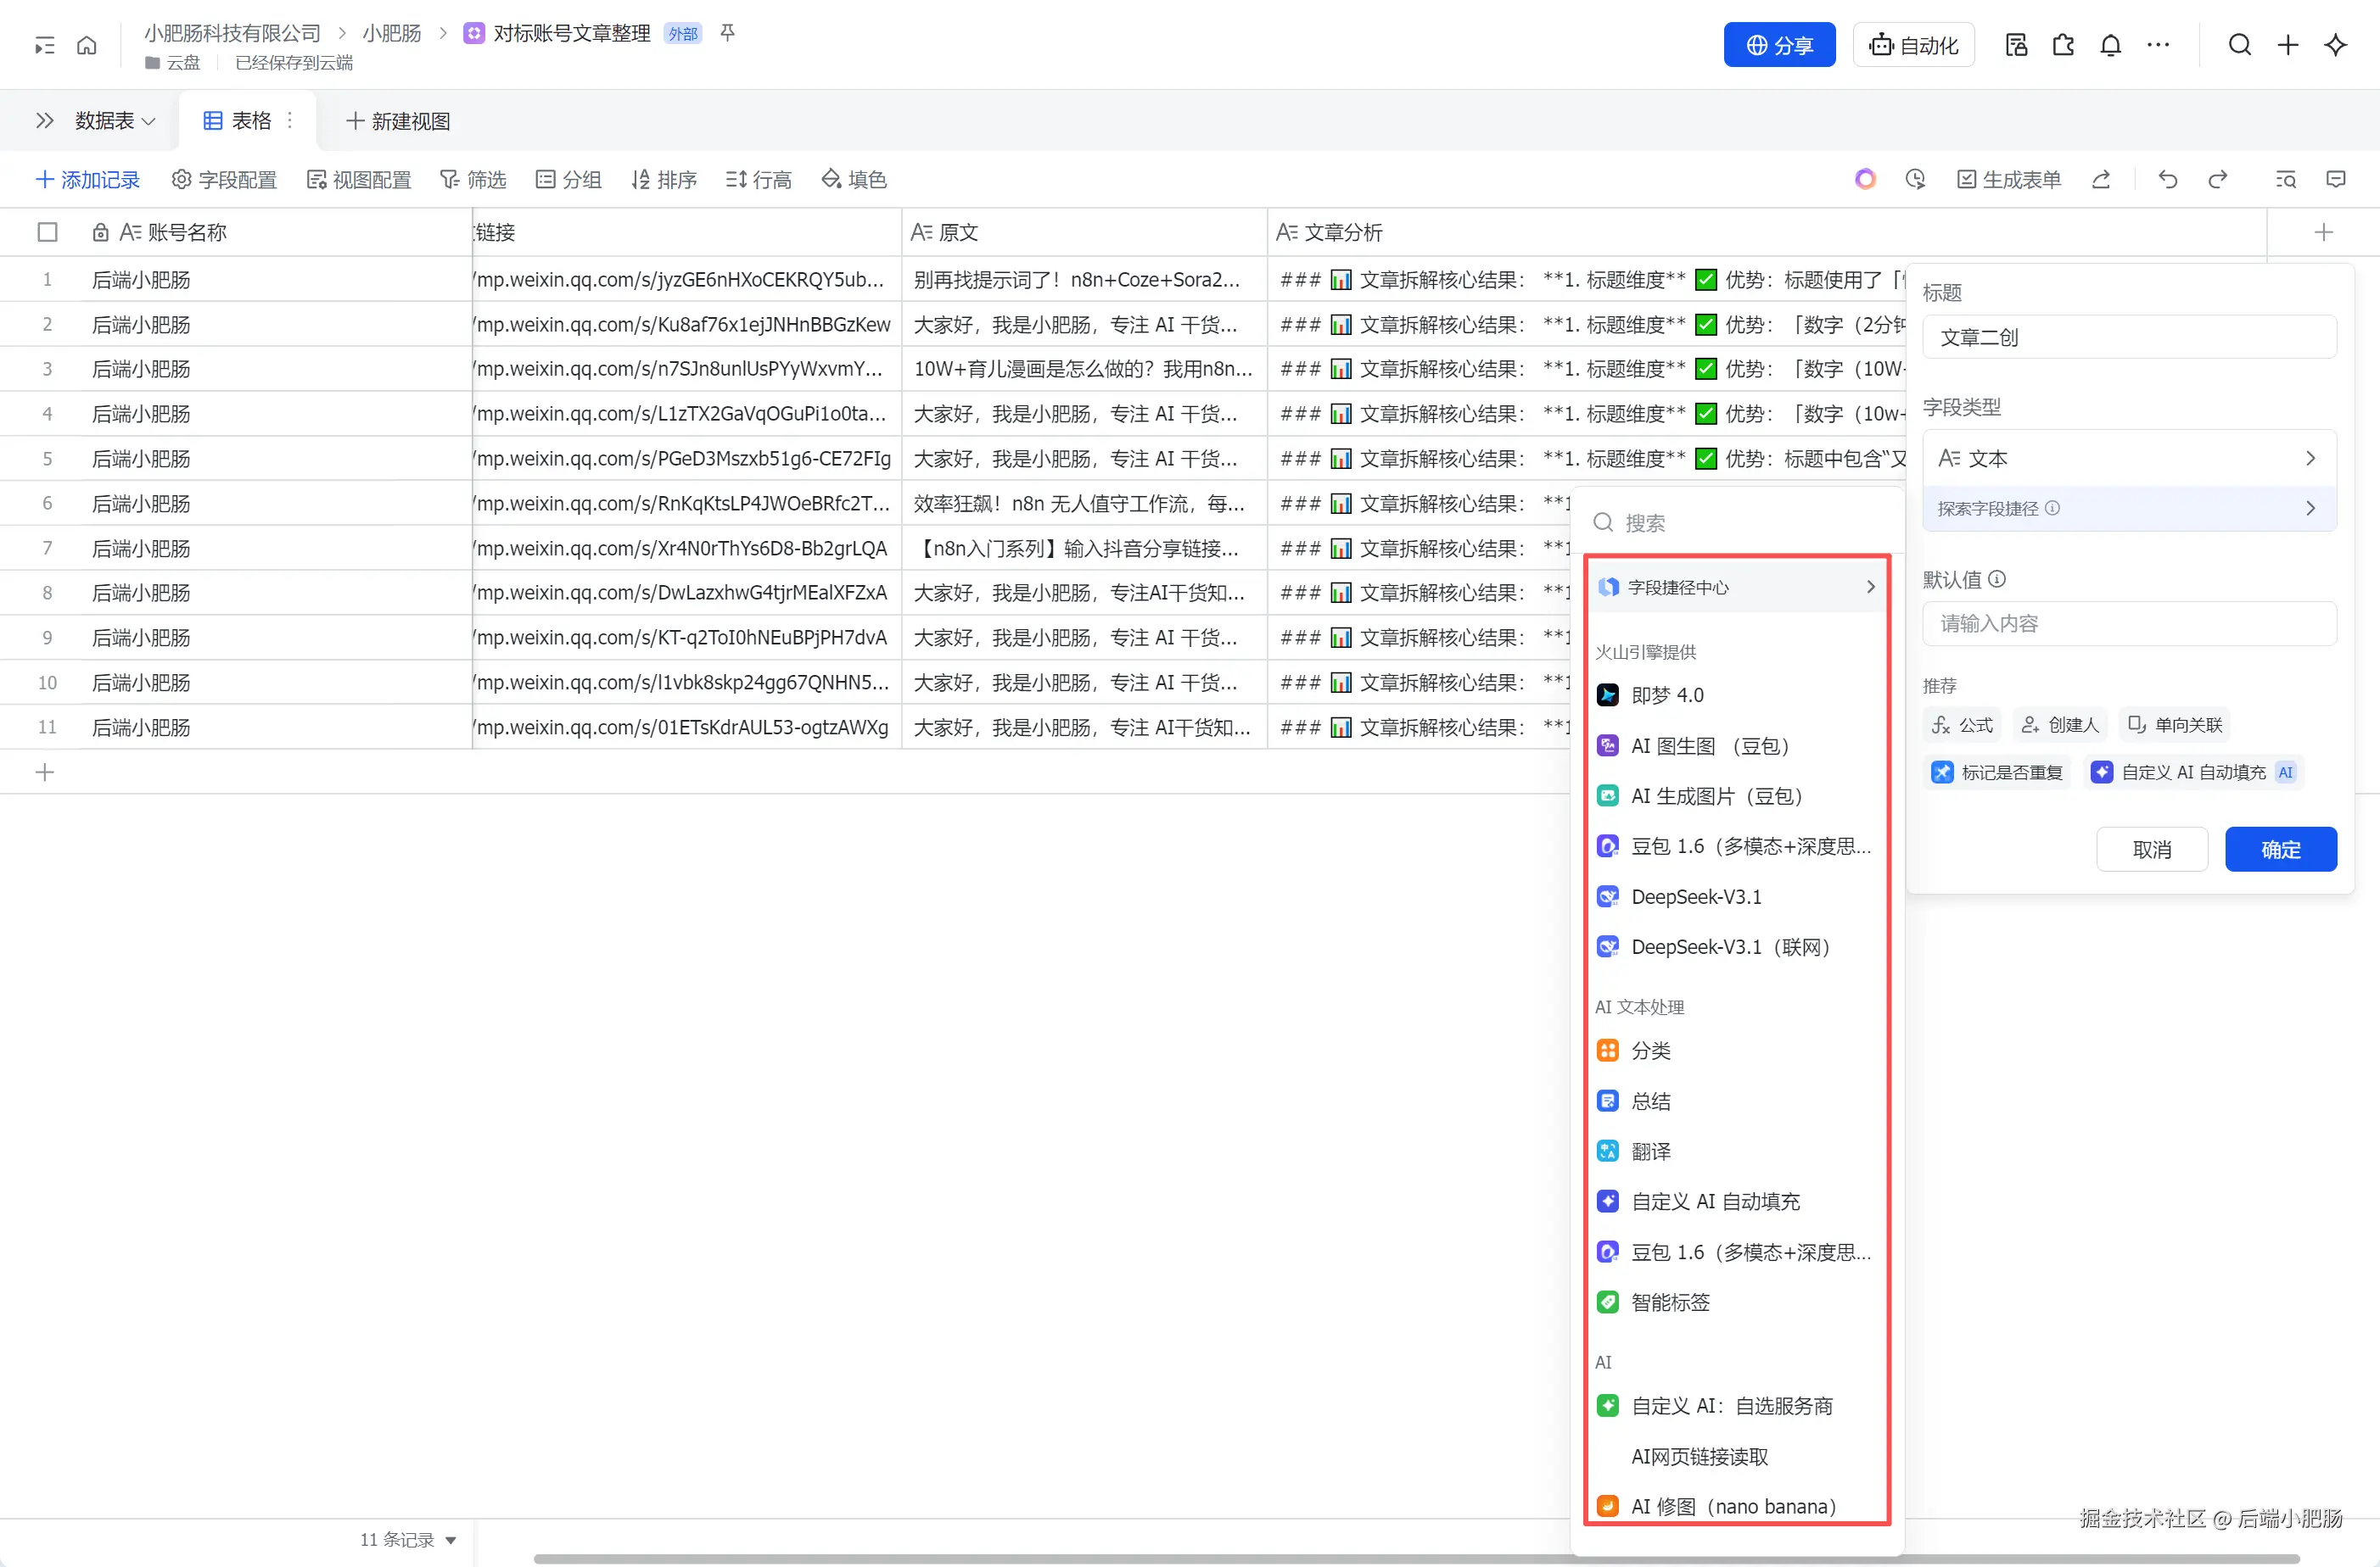Viewport: 2380px width, 1567px height.
Task: Click 新建视图 tab
Action: [x=398, y=121]
